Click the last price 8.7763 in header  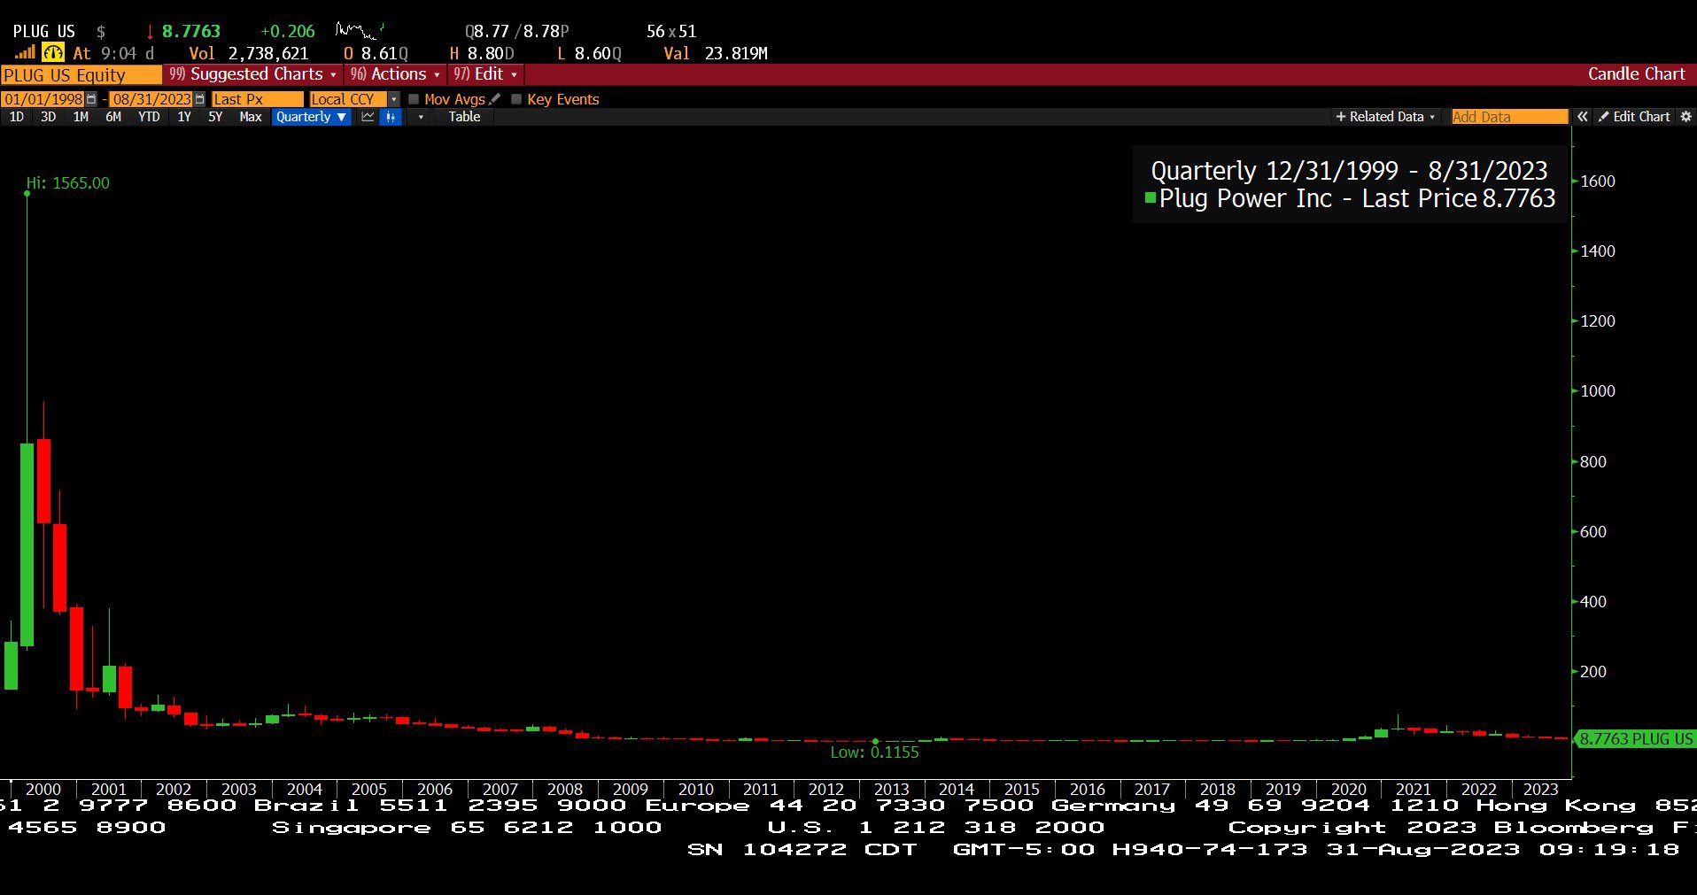point(190,31)
